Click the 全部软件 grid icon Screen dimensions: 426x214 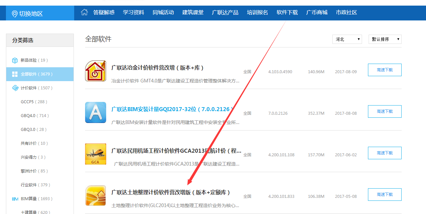15,74
